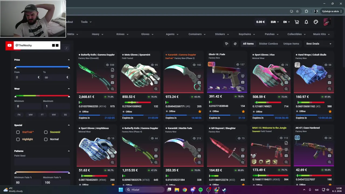The width and height of the screenshot is (345, 194).
Task: Open the browser extensions puzzle icon
Action: point(306,11)
